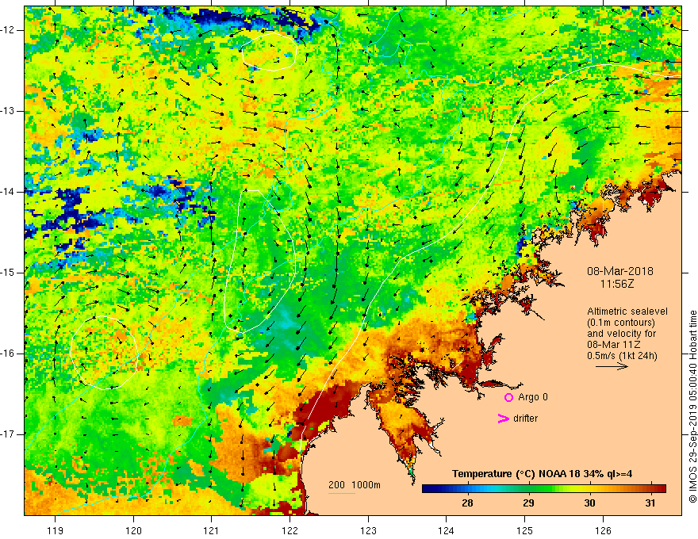Viewport: 698px width, 539px height.
Task: Click the latitude axis label -16
Action: click(9, 354)
